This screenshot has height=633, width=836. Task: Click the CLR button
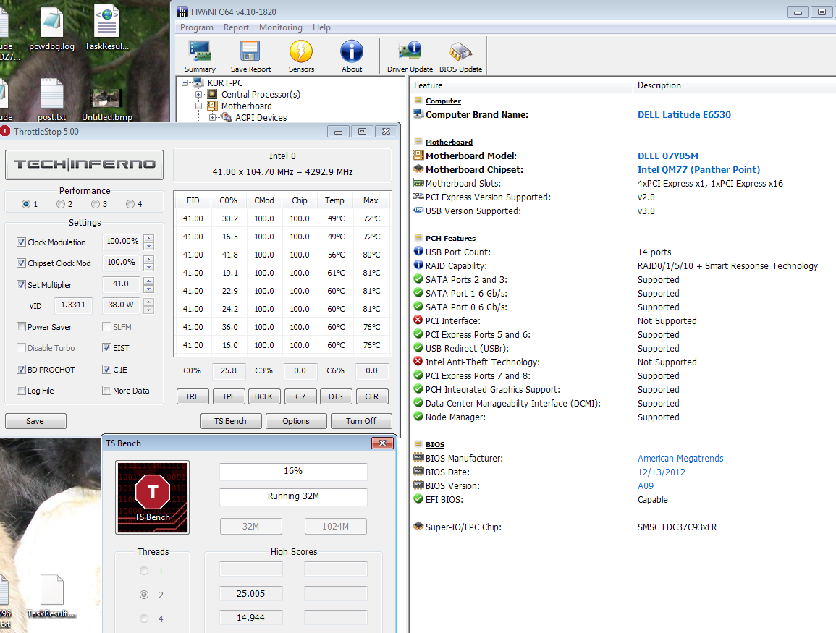372,396
